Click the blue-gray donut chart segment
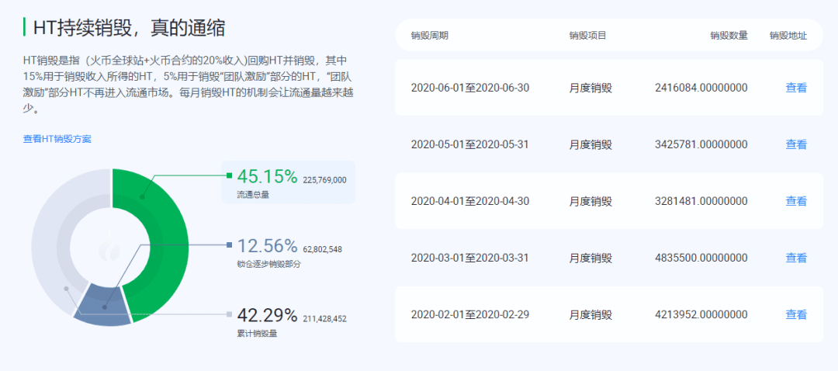The height and width of the screenshot is (371, 838). coord(104,305)
